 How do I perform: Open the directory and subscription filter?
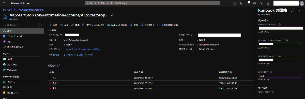241,3
